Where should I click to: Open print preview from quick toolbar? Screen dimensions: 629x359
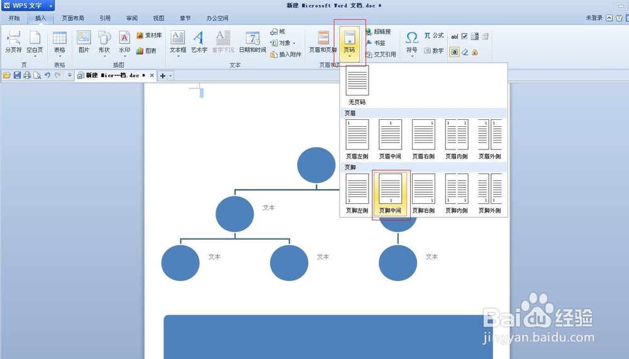click(x=37, y=75)
